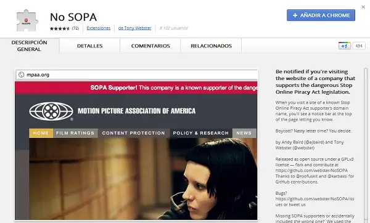Click the globe icon beside mpaa.org

click(21, 75)
